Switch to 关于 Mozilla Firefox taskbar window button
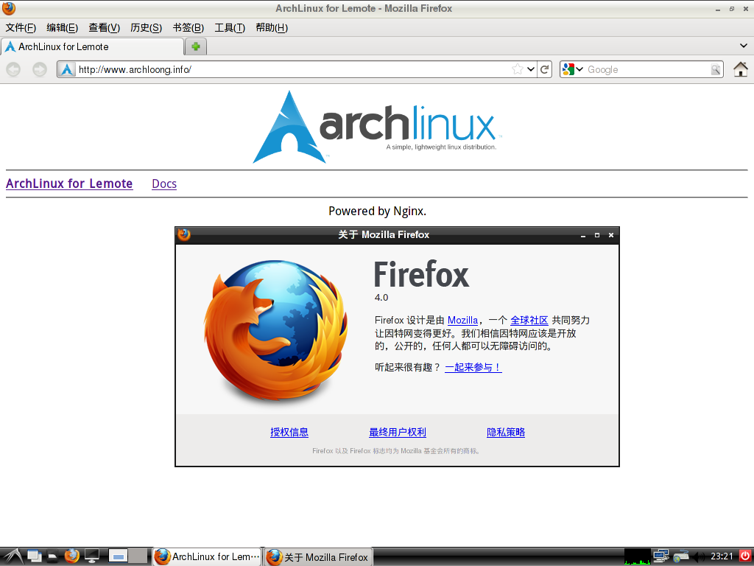The height and width of the screenshot is (566, 754). [x=319, y=557]
